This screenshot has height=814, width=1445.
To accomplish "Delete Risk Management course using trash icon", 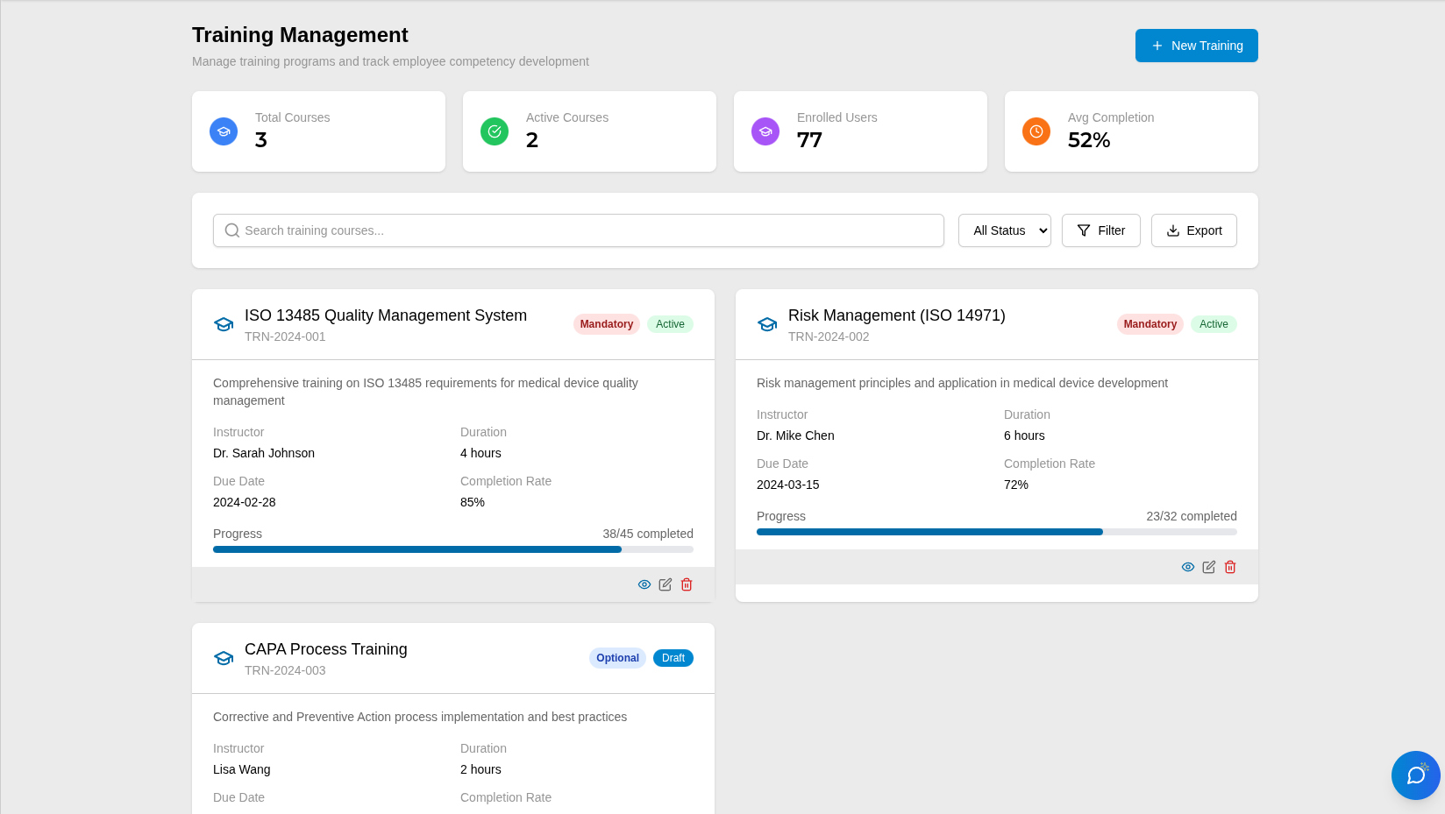I will tap(1230, 567).
